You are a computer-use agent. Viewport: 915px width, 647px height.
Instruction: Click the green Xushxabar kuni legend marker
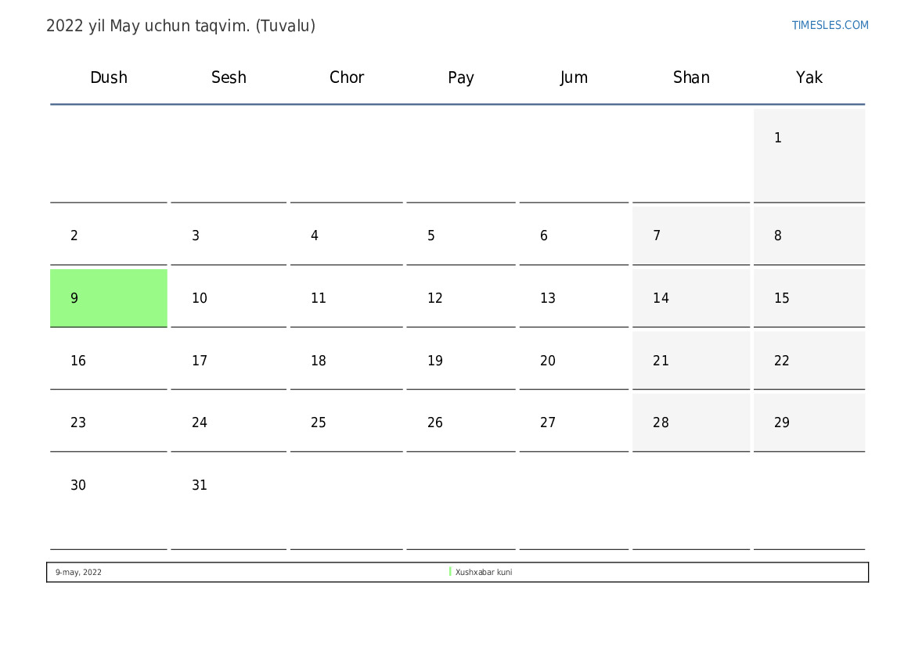[450, 572]
